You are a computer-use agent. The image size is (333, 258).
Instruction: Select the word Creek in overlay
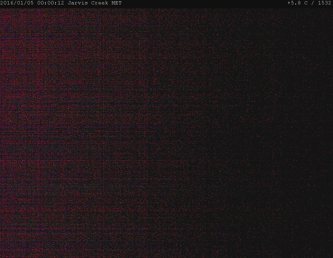pyautogui.click(x=100, y=3)
